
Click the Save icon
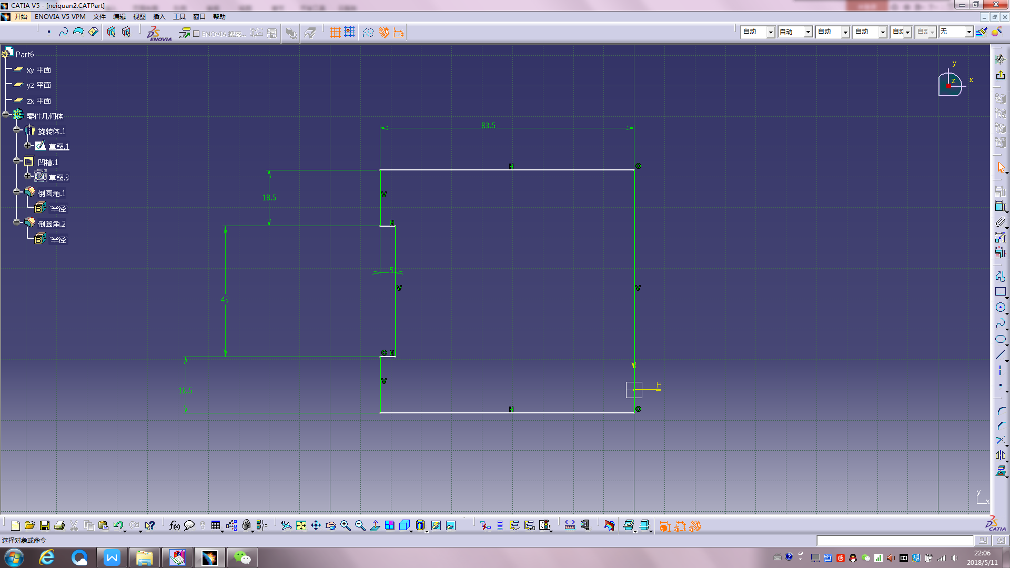(x=45, y=525)
